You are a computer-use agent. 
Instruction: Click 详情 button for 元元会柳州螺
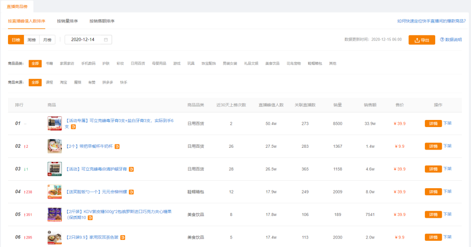(x=433, y=192)
